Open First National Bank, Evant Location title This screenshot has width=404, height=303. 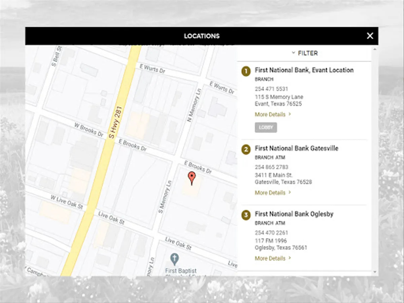click(304, 70)
